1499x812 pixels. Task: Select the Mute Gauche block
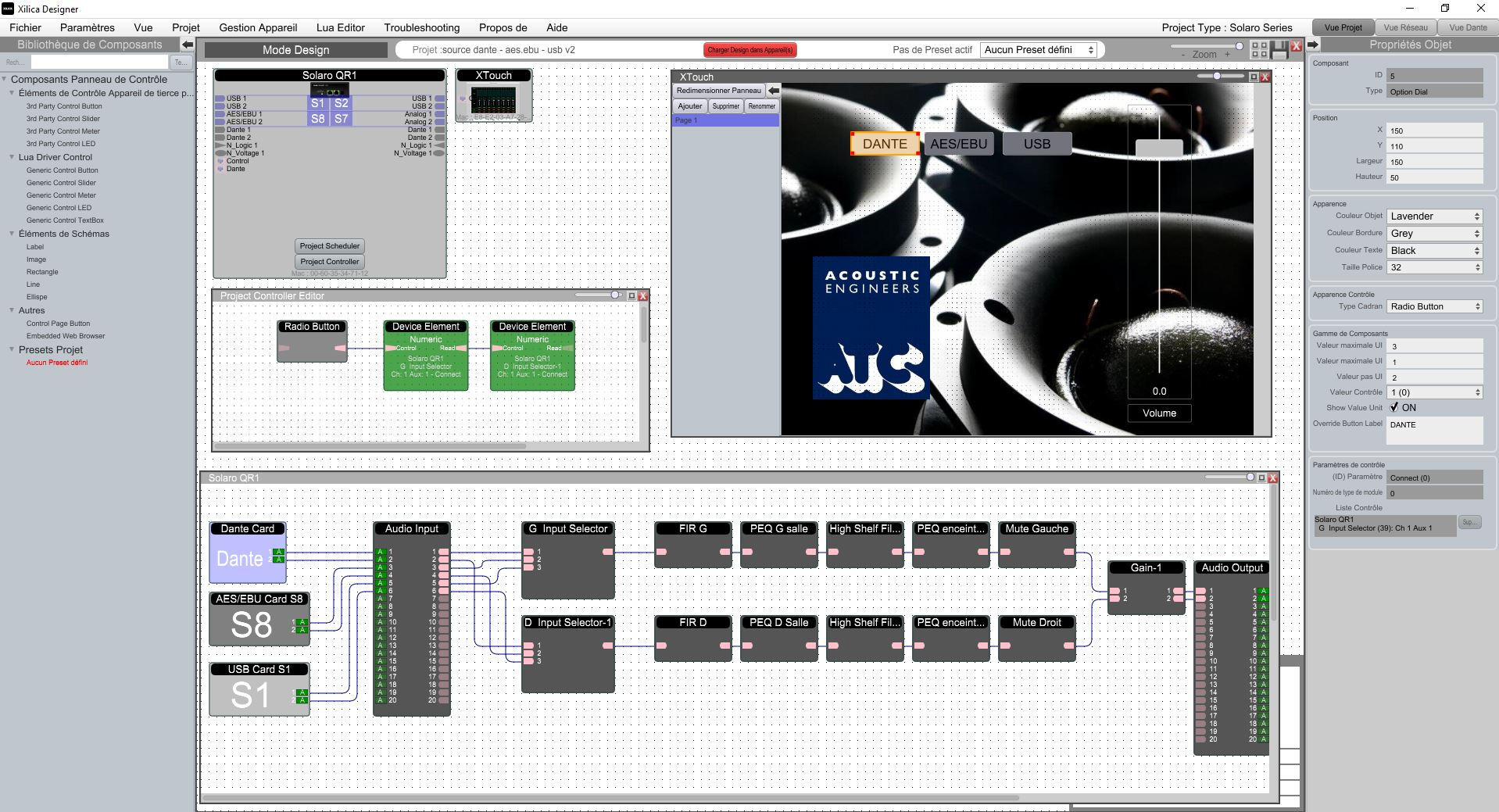click(x=1036, y=545)
